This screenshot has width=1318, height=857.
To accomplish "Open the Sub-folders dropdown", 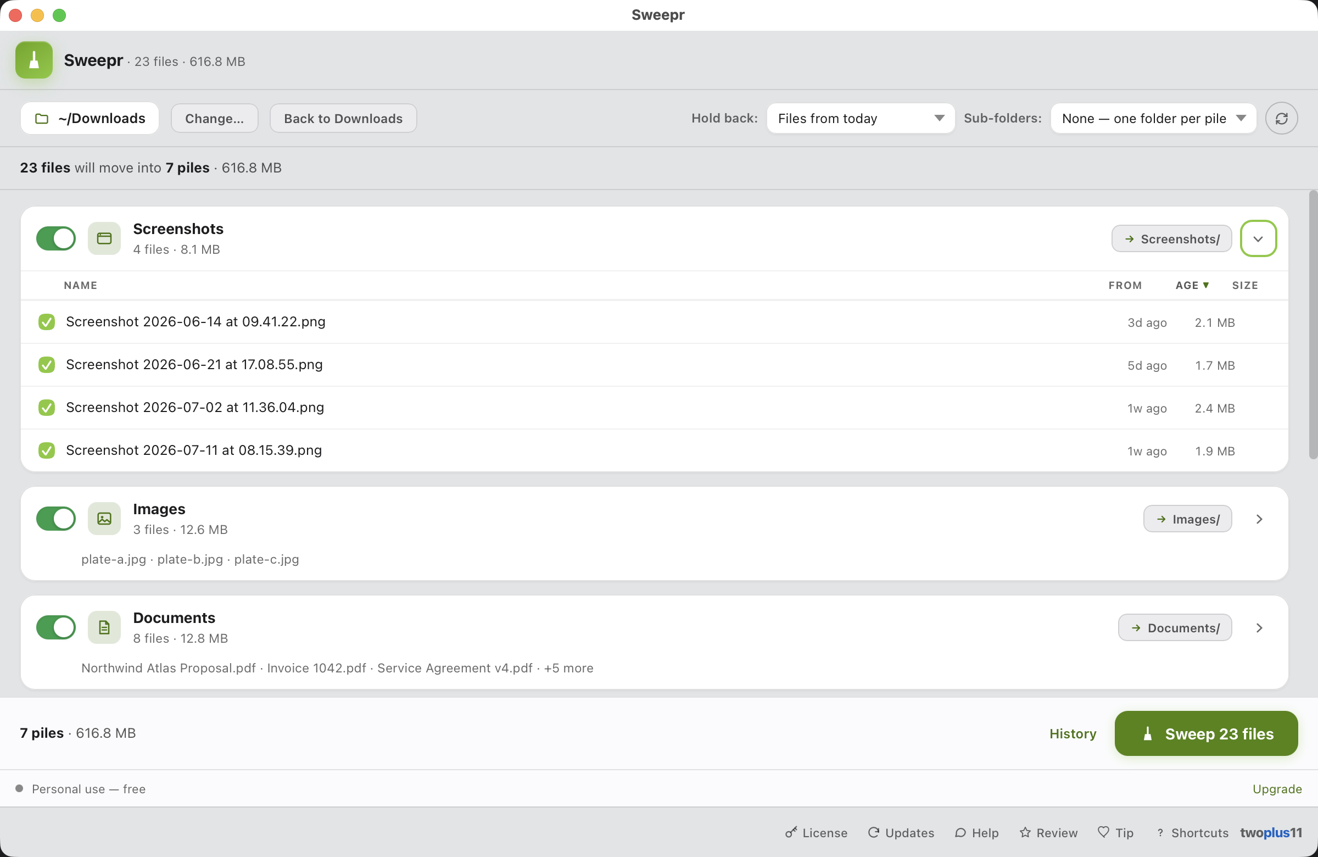I will 1153,118.
